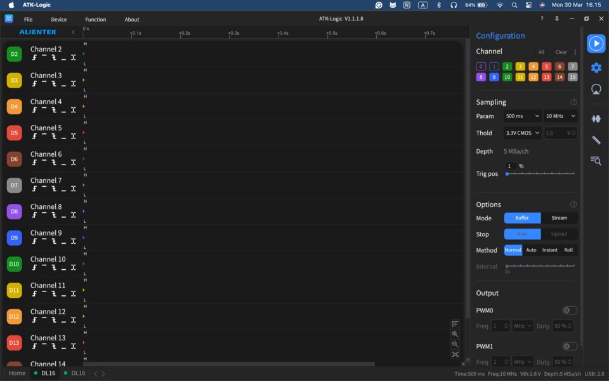Click the D10 green channel badge
The width and height of the screenshot is (609, 381).
tap(15, 264)
